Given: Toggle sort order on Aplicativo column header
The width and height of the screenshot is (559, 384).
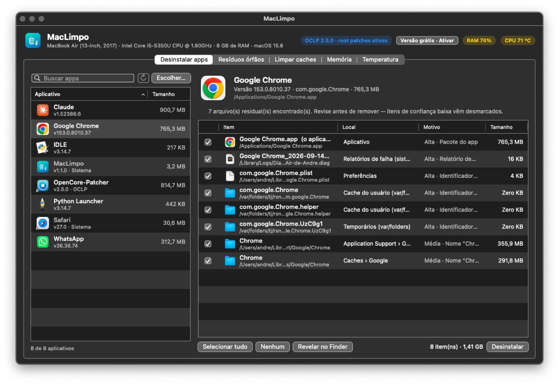Looking at the screenshot, I should click(89, 94).
